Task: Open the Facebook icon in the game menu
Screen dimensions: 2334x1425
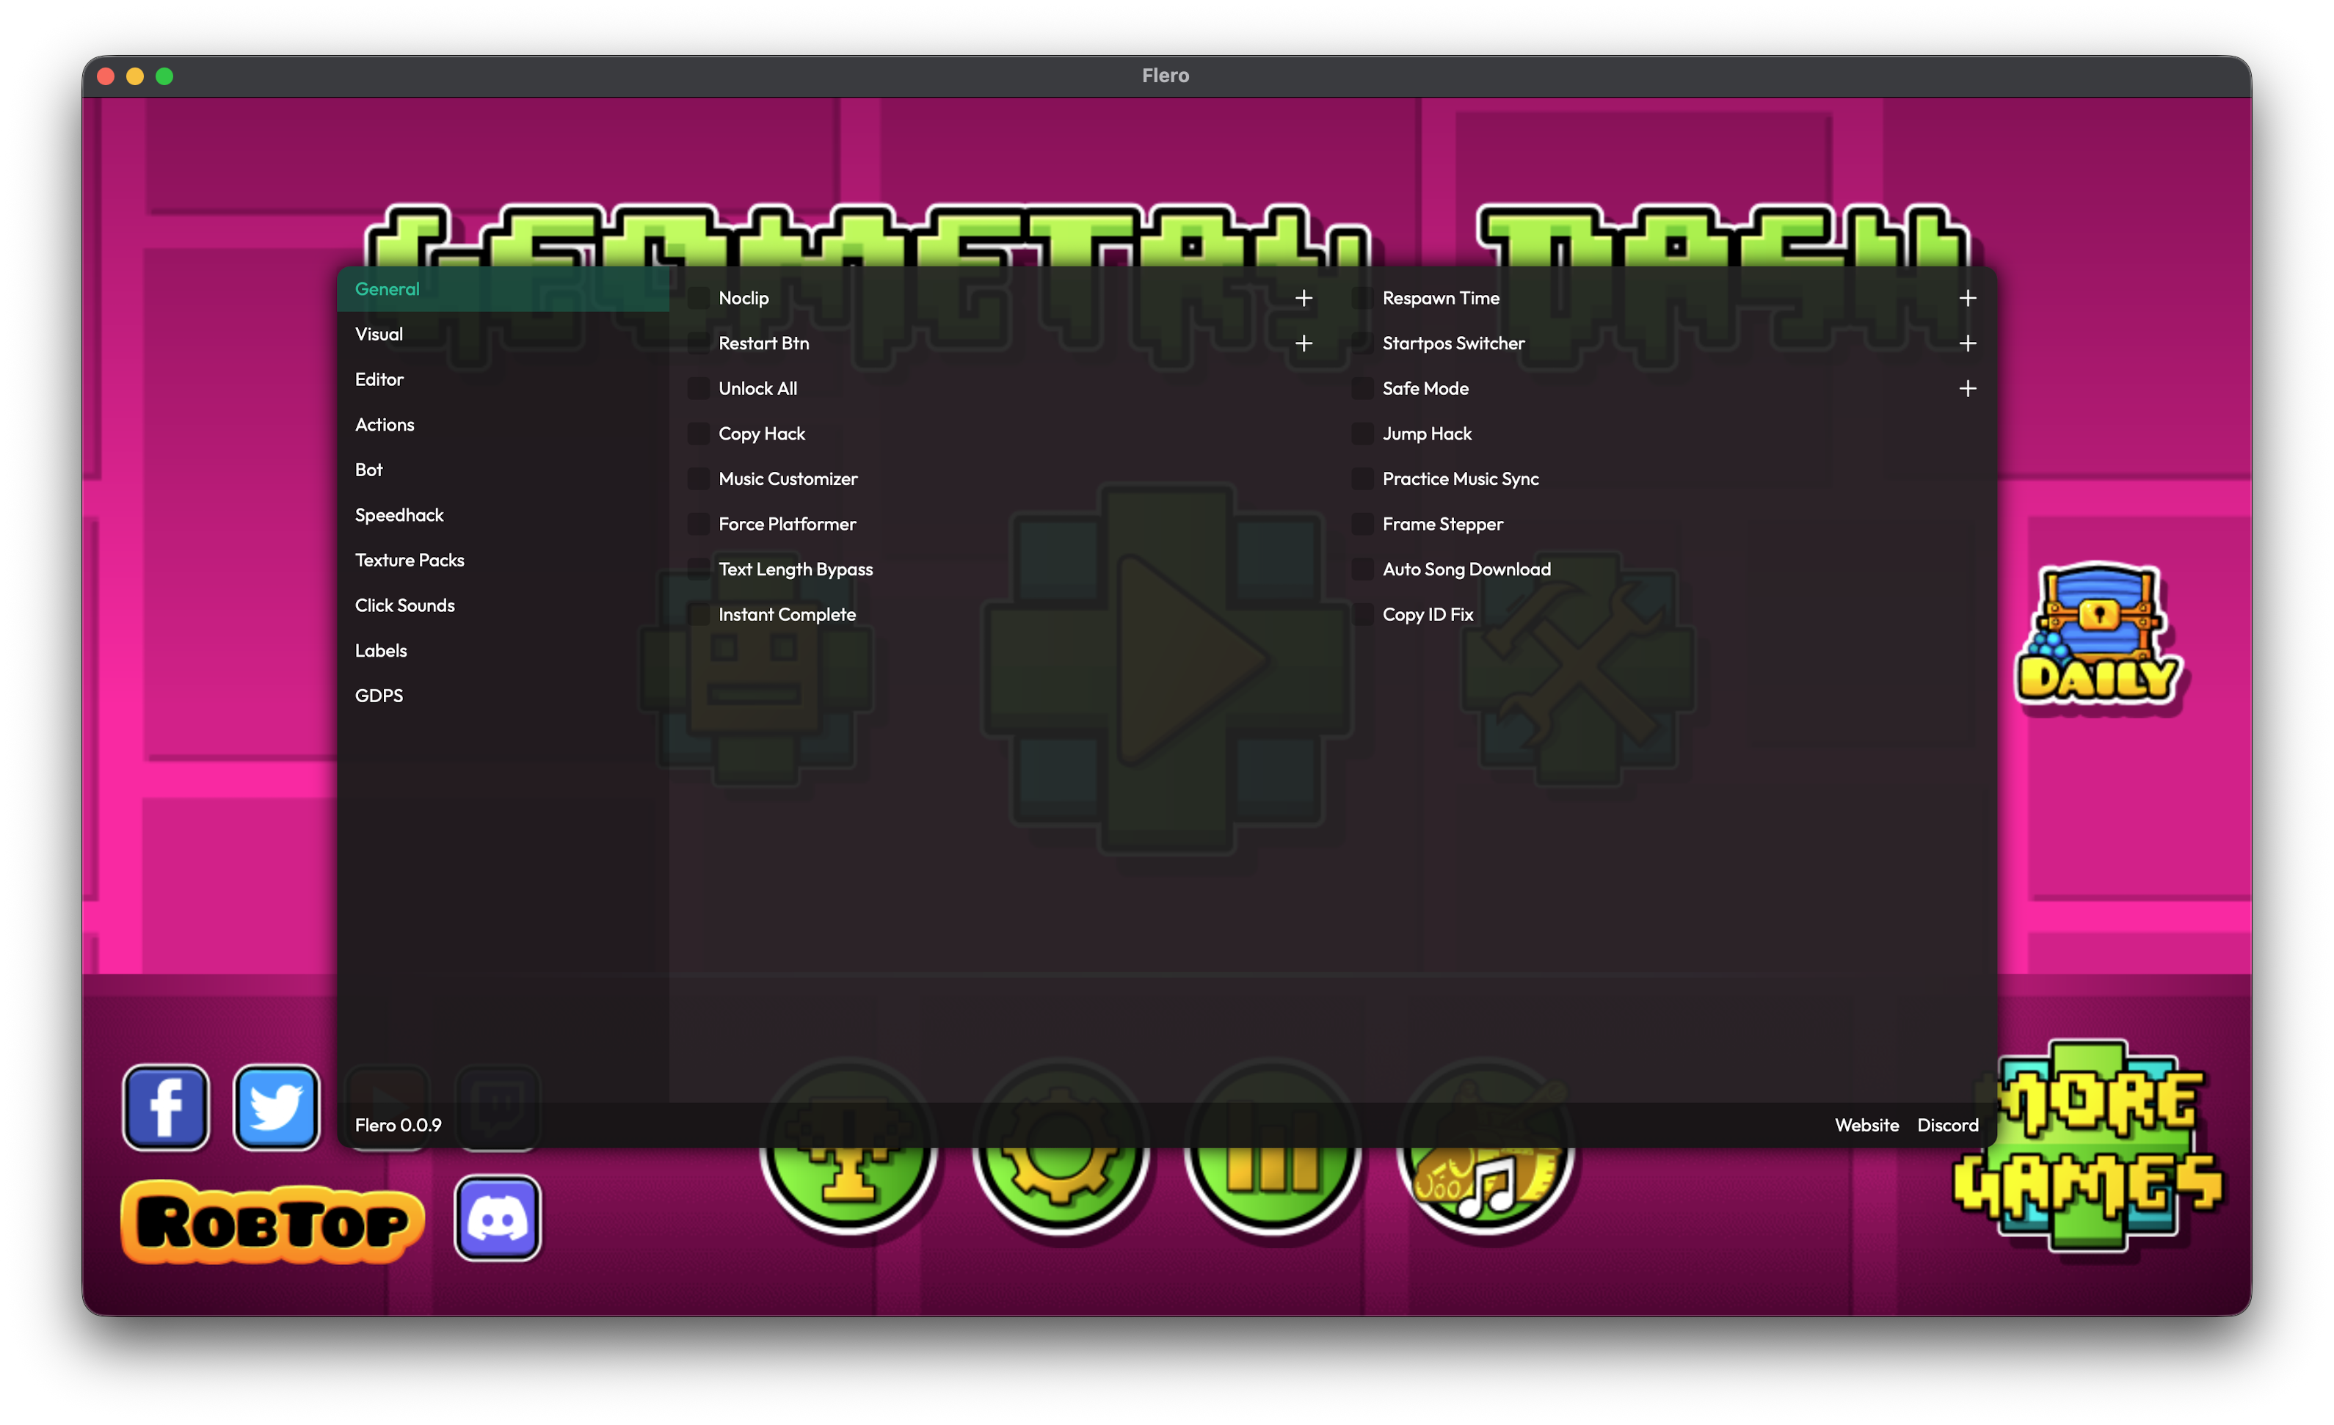Action: (166, 1107)
